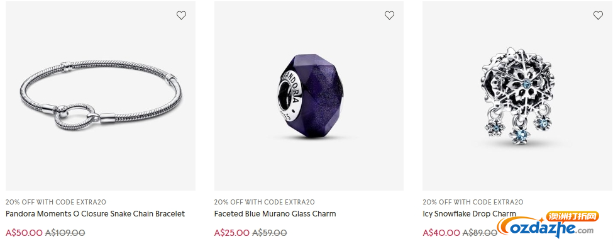
Task: Click the EXTRA20 promo text above the bracelet
Action: 56,202
